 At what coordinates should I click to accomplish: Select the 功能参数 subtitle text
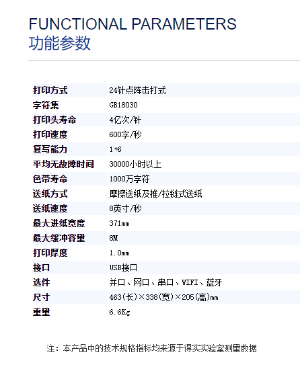(x=59, y=43)
